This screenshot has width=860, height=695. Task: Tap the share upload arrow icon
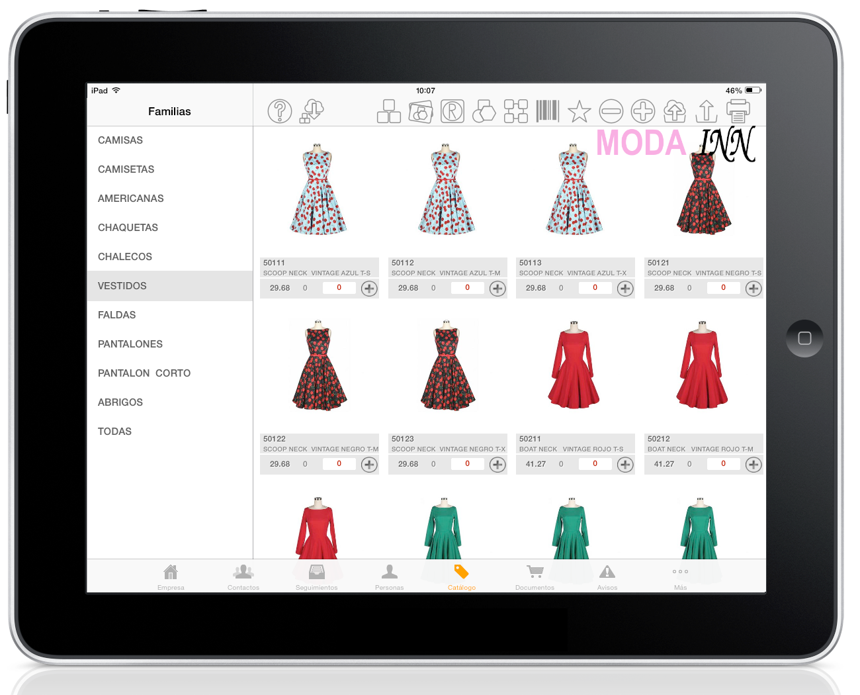[706, 111]
